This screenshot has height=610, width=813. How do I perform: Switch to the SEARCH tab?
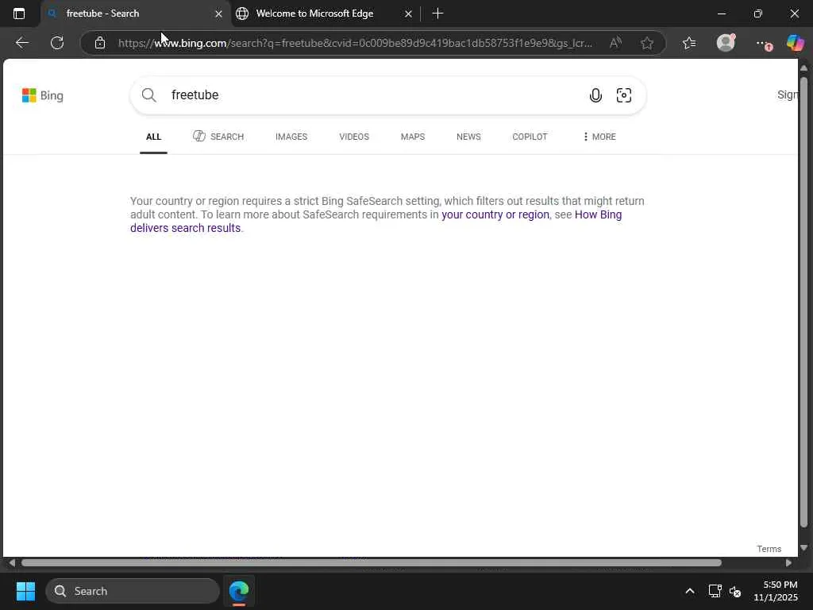218,137
